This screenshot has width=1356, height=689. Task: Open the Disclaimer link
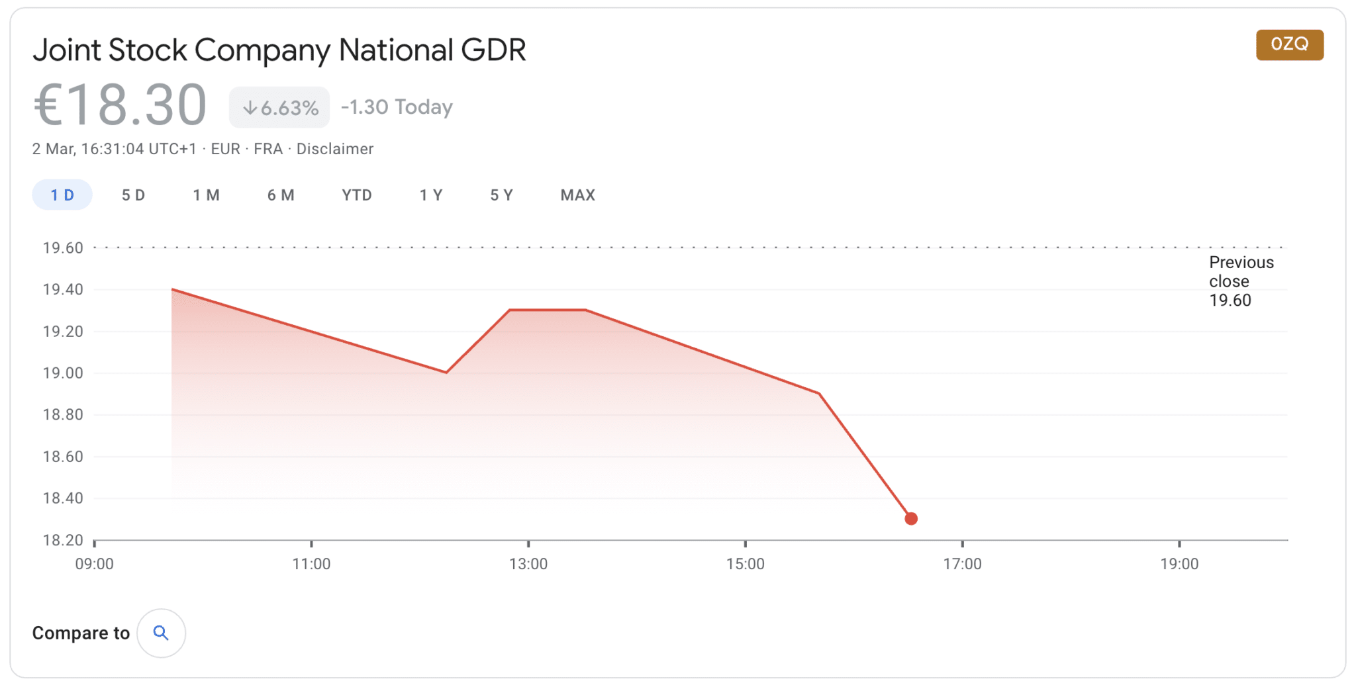click(x=334, y=149)
